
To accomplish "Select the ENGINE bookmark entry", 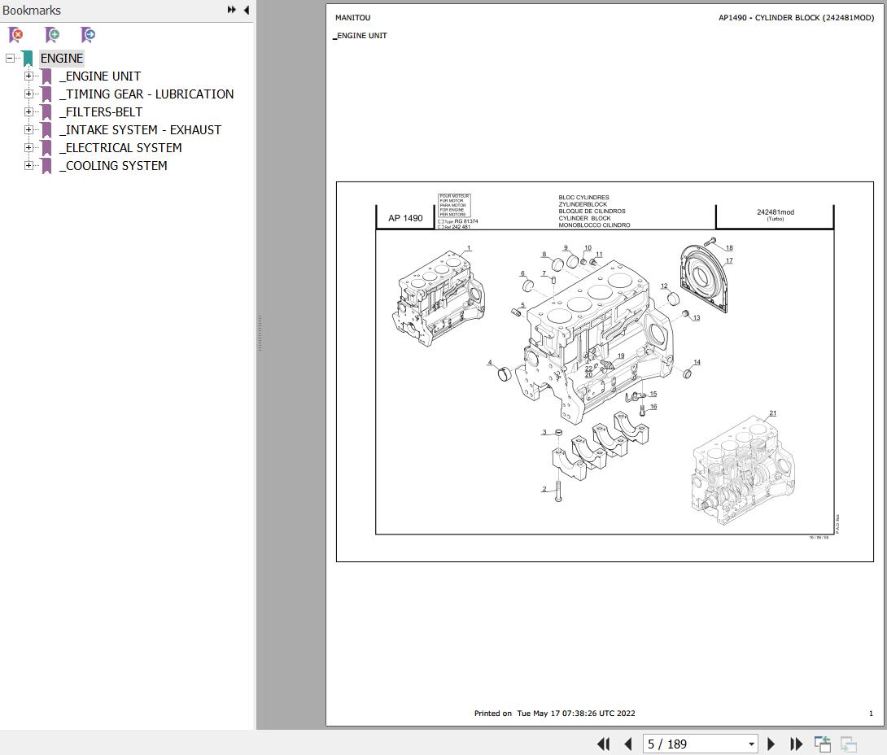I will (x=62, y=59).
